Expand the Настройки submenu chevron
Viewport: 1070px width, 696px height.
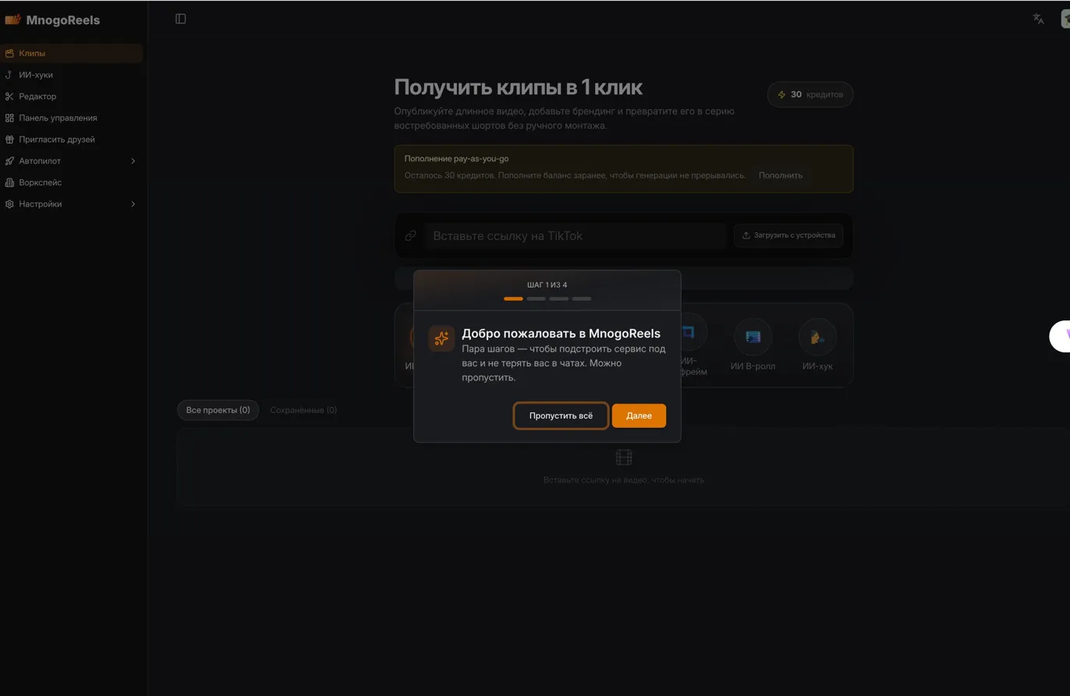[x=133, y=204]
